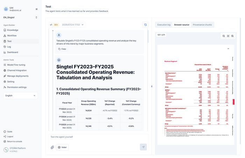Zoom in the document viewer
245x158 pixels.
point(232,36)
